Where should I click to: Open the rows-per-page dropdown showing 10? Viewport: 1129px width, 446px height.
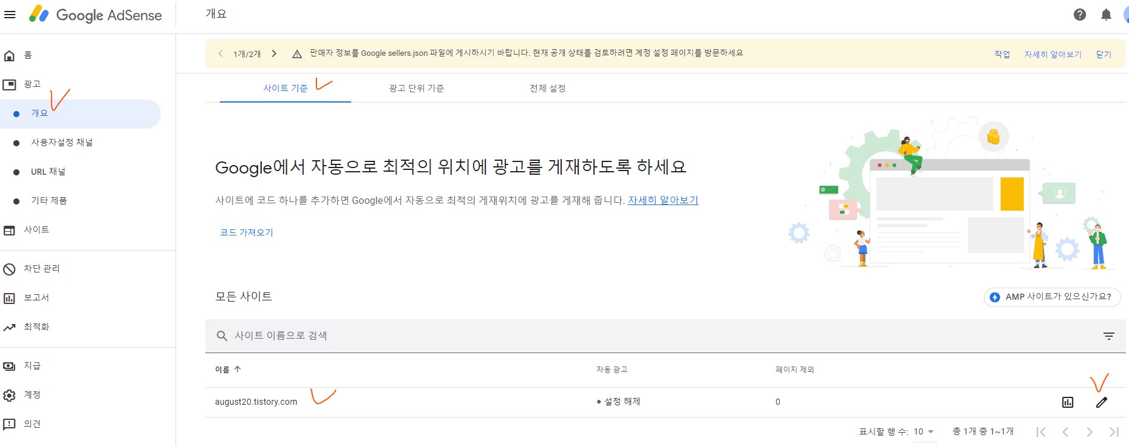924,431
